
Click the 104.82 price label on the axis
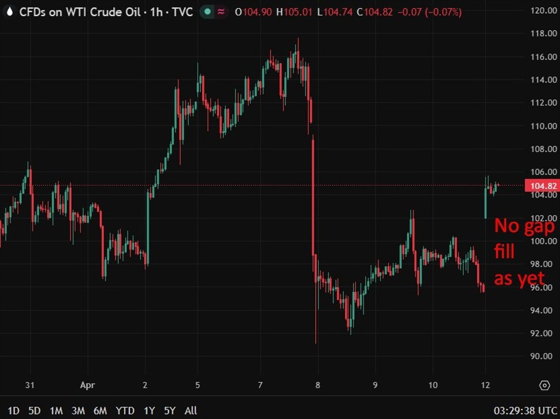point(542,185)
